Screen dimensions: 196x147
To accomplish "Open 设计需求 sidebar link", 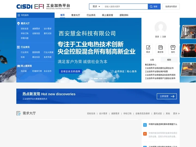I will click(47, 29).
